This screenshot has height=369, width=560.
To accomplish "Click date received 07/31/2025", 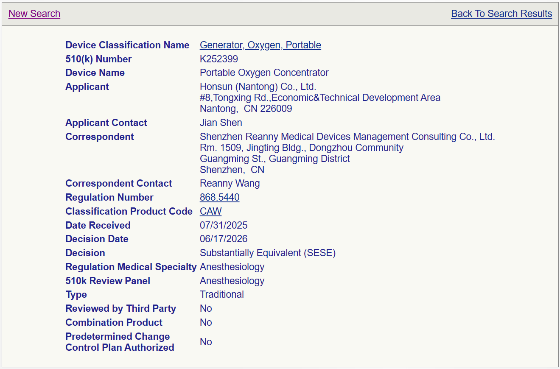I will pos(224,225).
